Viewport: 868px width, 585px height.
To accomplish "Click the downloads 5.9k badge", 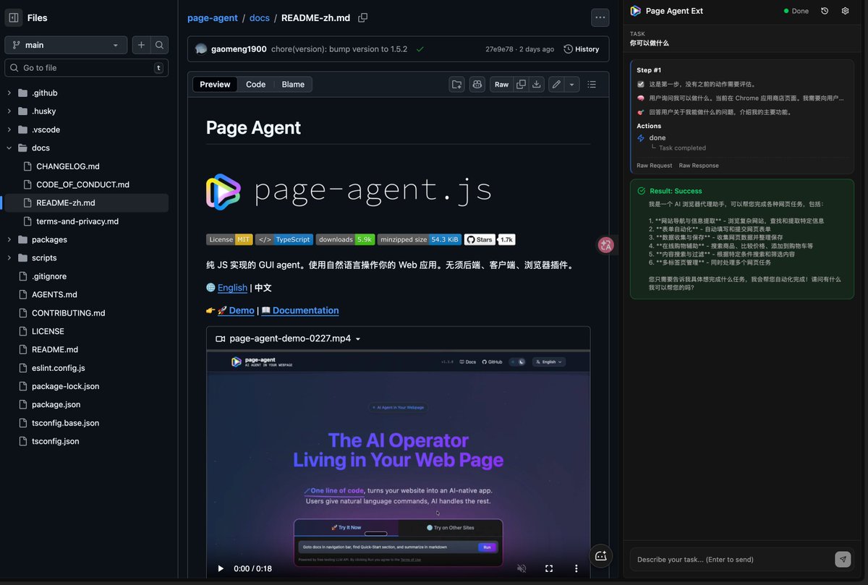I will [345, 239].
